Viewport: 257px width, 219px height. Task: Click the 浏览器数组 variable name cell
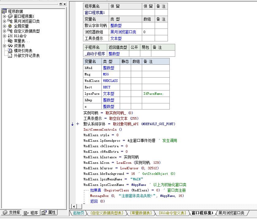[x=96, y=32]
